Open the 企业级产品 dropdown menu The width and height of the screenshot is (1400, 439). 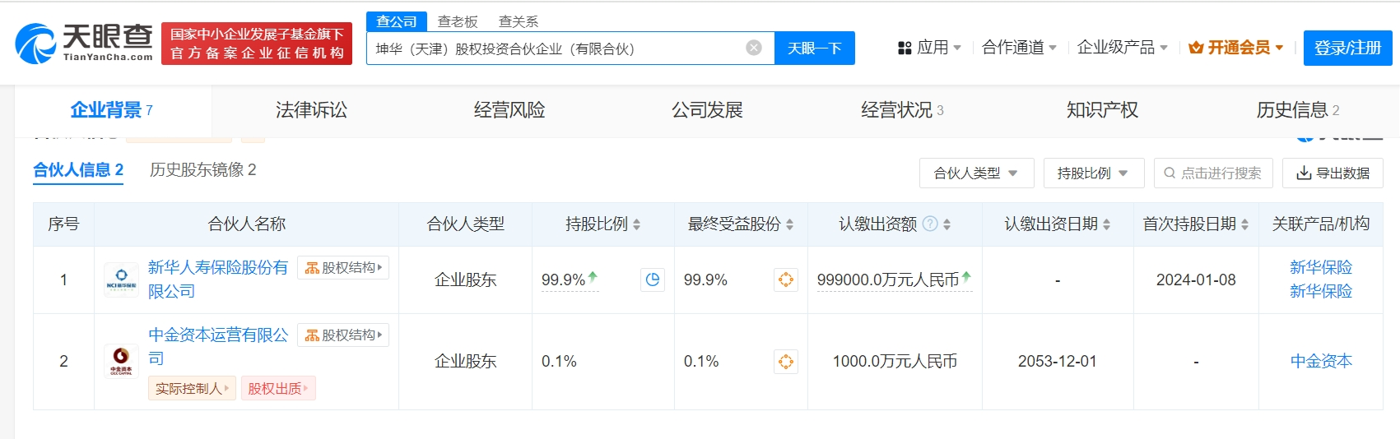click(x=1123, y=48)
